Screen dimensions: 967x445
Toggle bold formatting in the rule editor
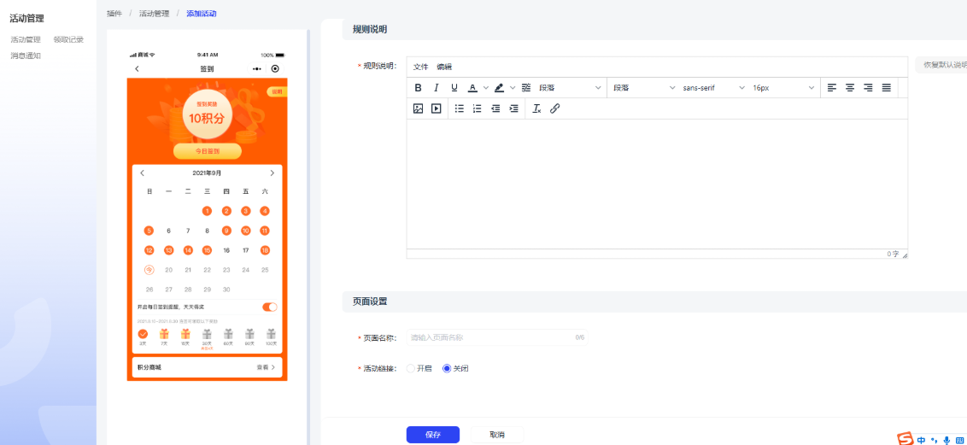click(418, 88)
